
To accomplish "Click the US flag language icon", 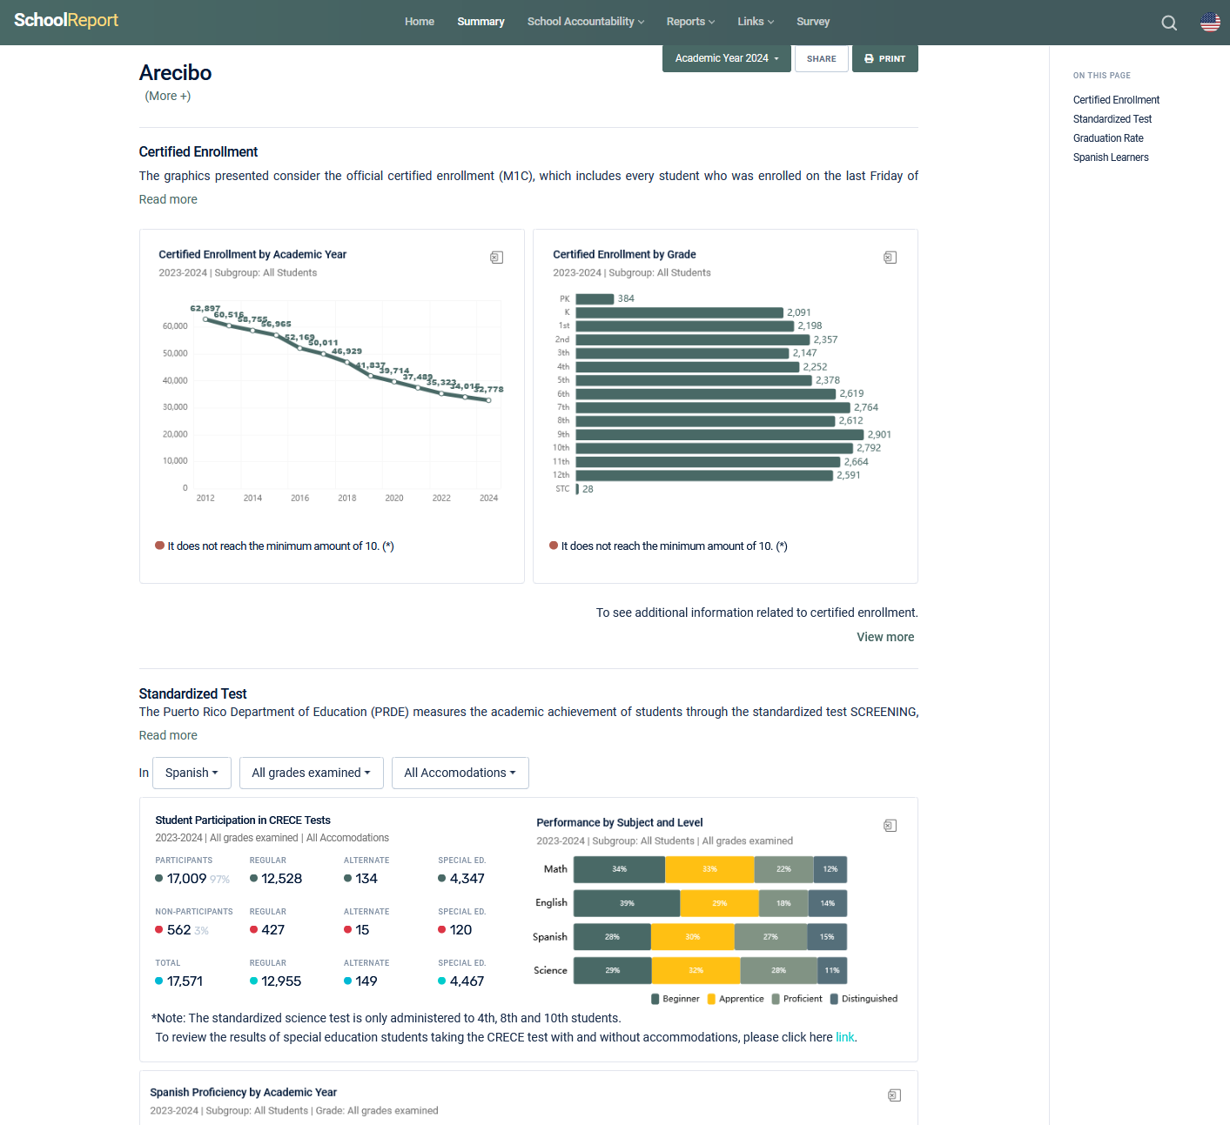I will pyautogui.click(x=1210, y=23).
